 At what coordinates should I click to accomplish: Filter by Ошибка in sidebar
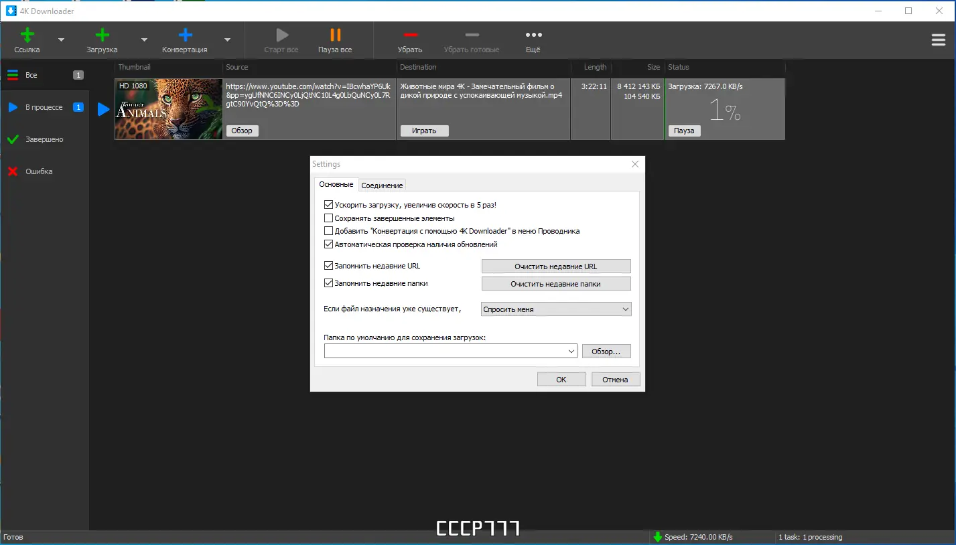tap(44, 171)
